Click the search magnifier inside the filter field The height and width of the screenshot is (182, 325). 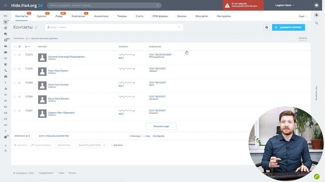(x=179, y=27)
